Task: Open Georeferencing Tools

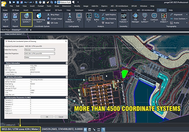Action: click(39, 18)
